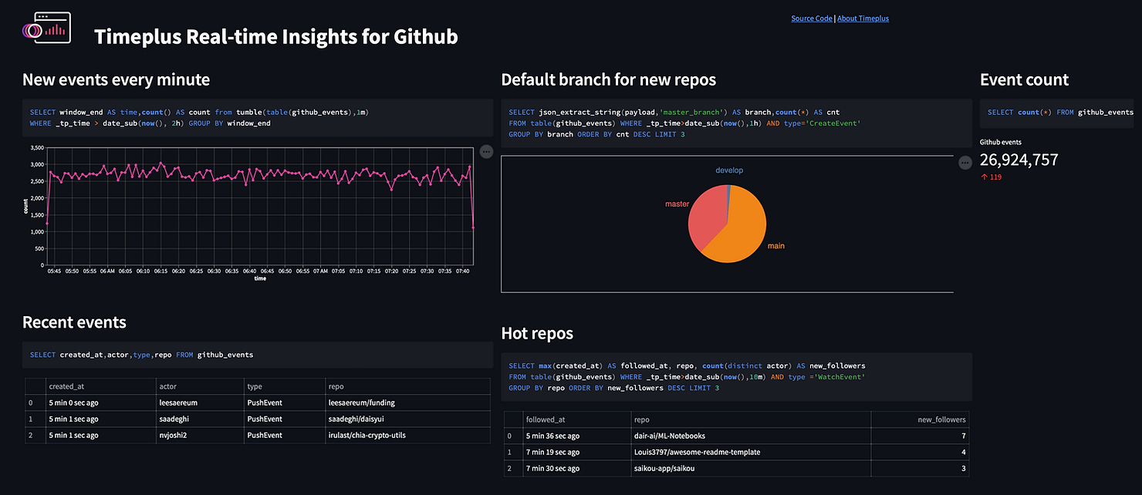Click the new_followers column header
This screenshot has height=495, width=1142.
[920, 419]
